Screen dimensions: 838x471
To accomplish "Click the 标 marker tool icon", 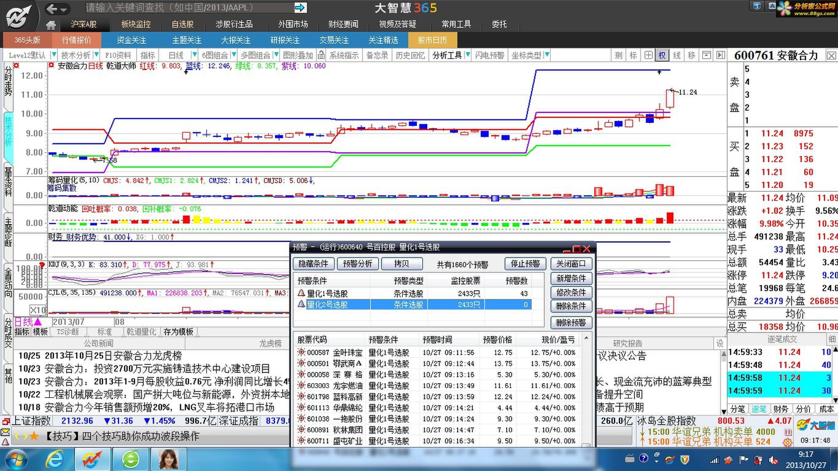I will pyautogui.click(x=633, y=55).
